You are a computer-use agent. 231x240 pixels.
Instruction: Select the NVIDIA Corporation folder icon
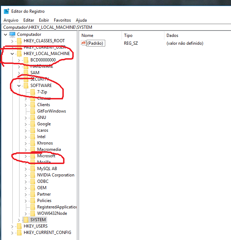click(33, 175)
